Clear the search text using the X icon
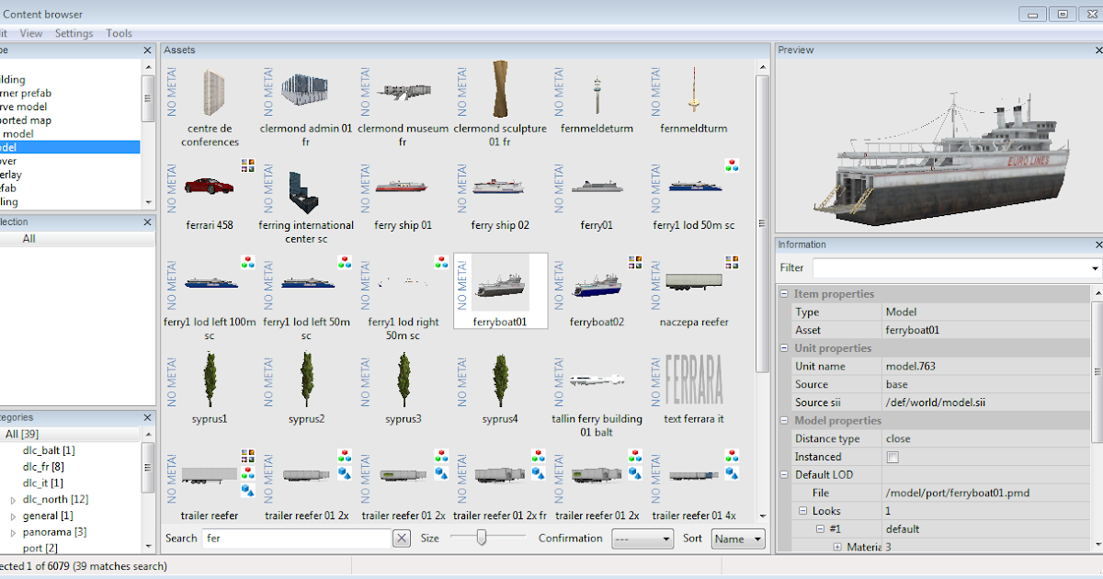The height and width of the screenshot is (579, 1103). point(401,538)
